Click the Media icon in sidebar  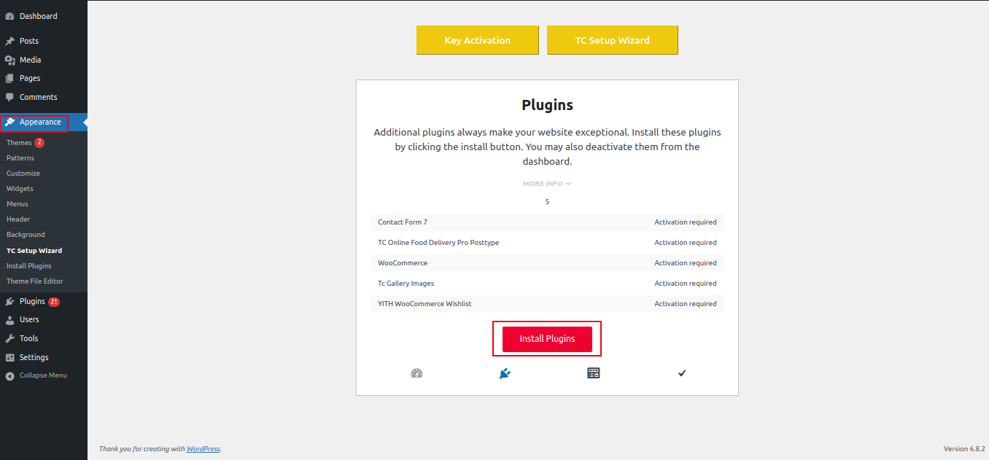(9, 60)
